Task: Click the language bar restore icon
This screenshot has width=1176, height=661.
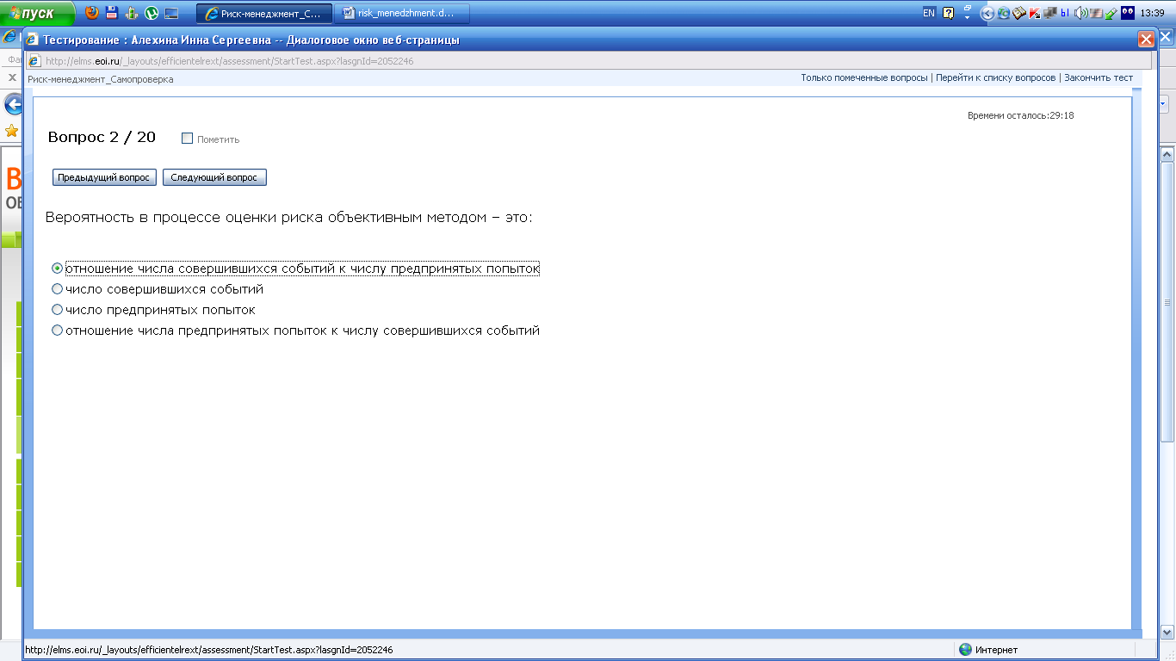Action: [x=968, y=8]
